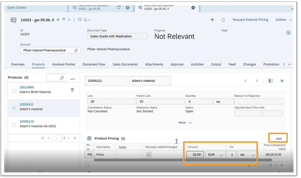Sort by the Status column header
This screenshot has width=301, height=178.
point(123,147)
